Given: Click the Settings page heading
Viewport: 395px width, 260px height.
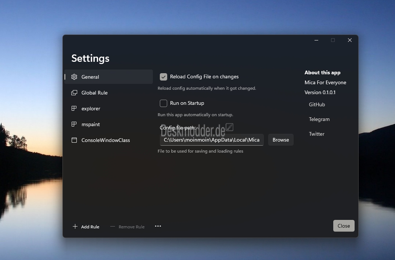Looking at the screenshot, I should tap(90, 58).
